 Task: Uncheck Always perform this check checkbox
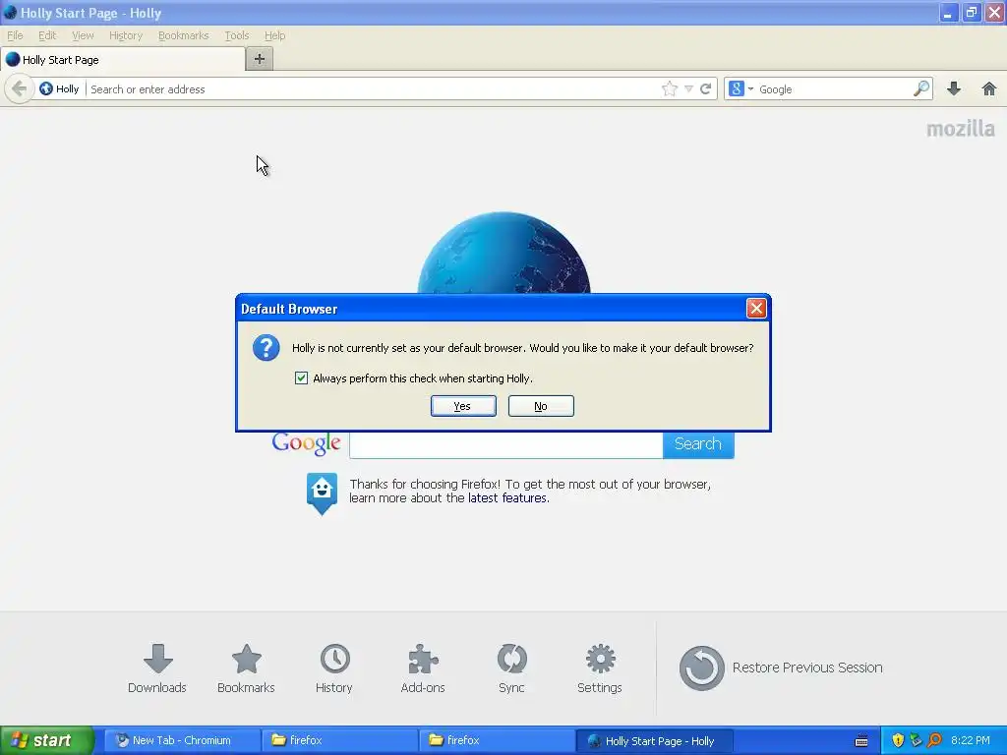pyautogui.click(x=301, y=378)
